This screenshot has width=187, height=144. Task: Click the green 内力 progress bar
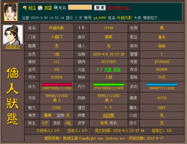click(109, 84)
